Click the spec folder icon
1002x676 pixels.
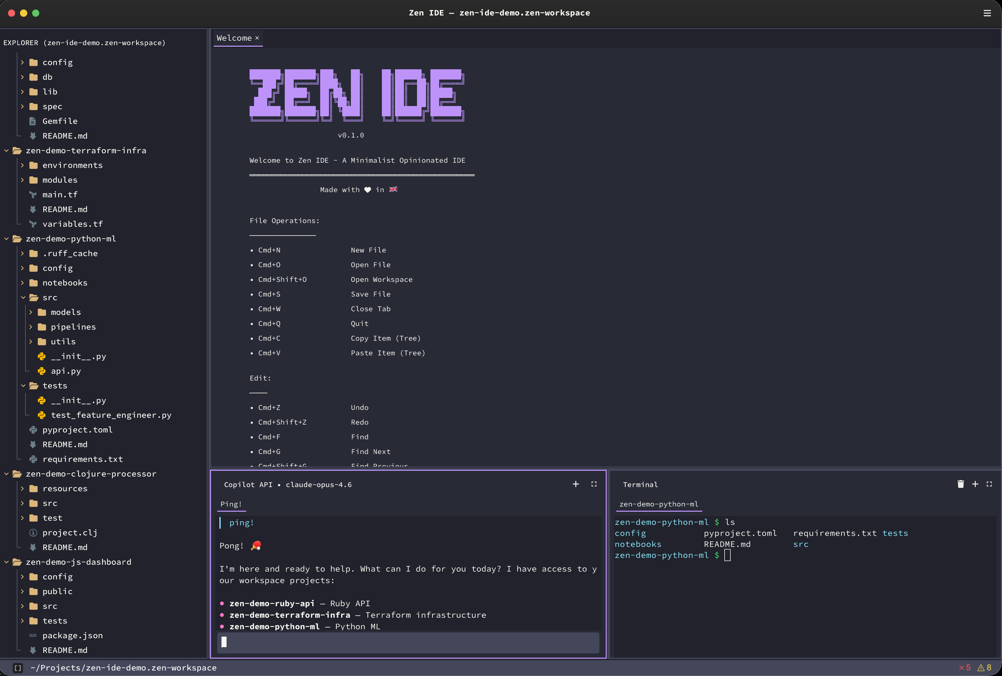click(33, 107)
